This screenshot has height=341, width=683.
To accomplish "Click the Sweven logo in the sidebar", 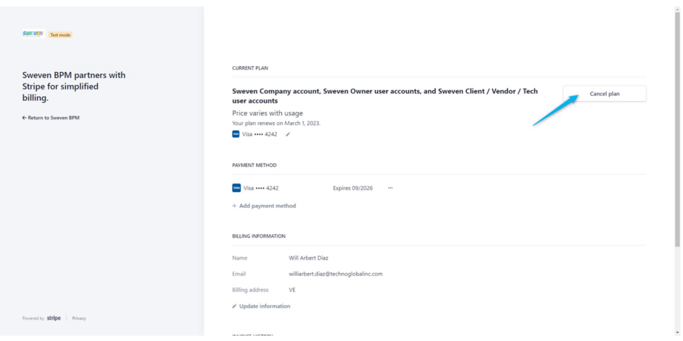I will click(x=33, y=34).
